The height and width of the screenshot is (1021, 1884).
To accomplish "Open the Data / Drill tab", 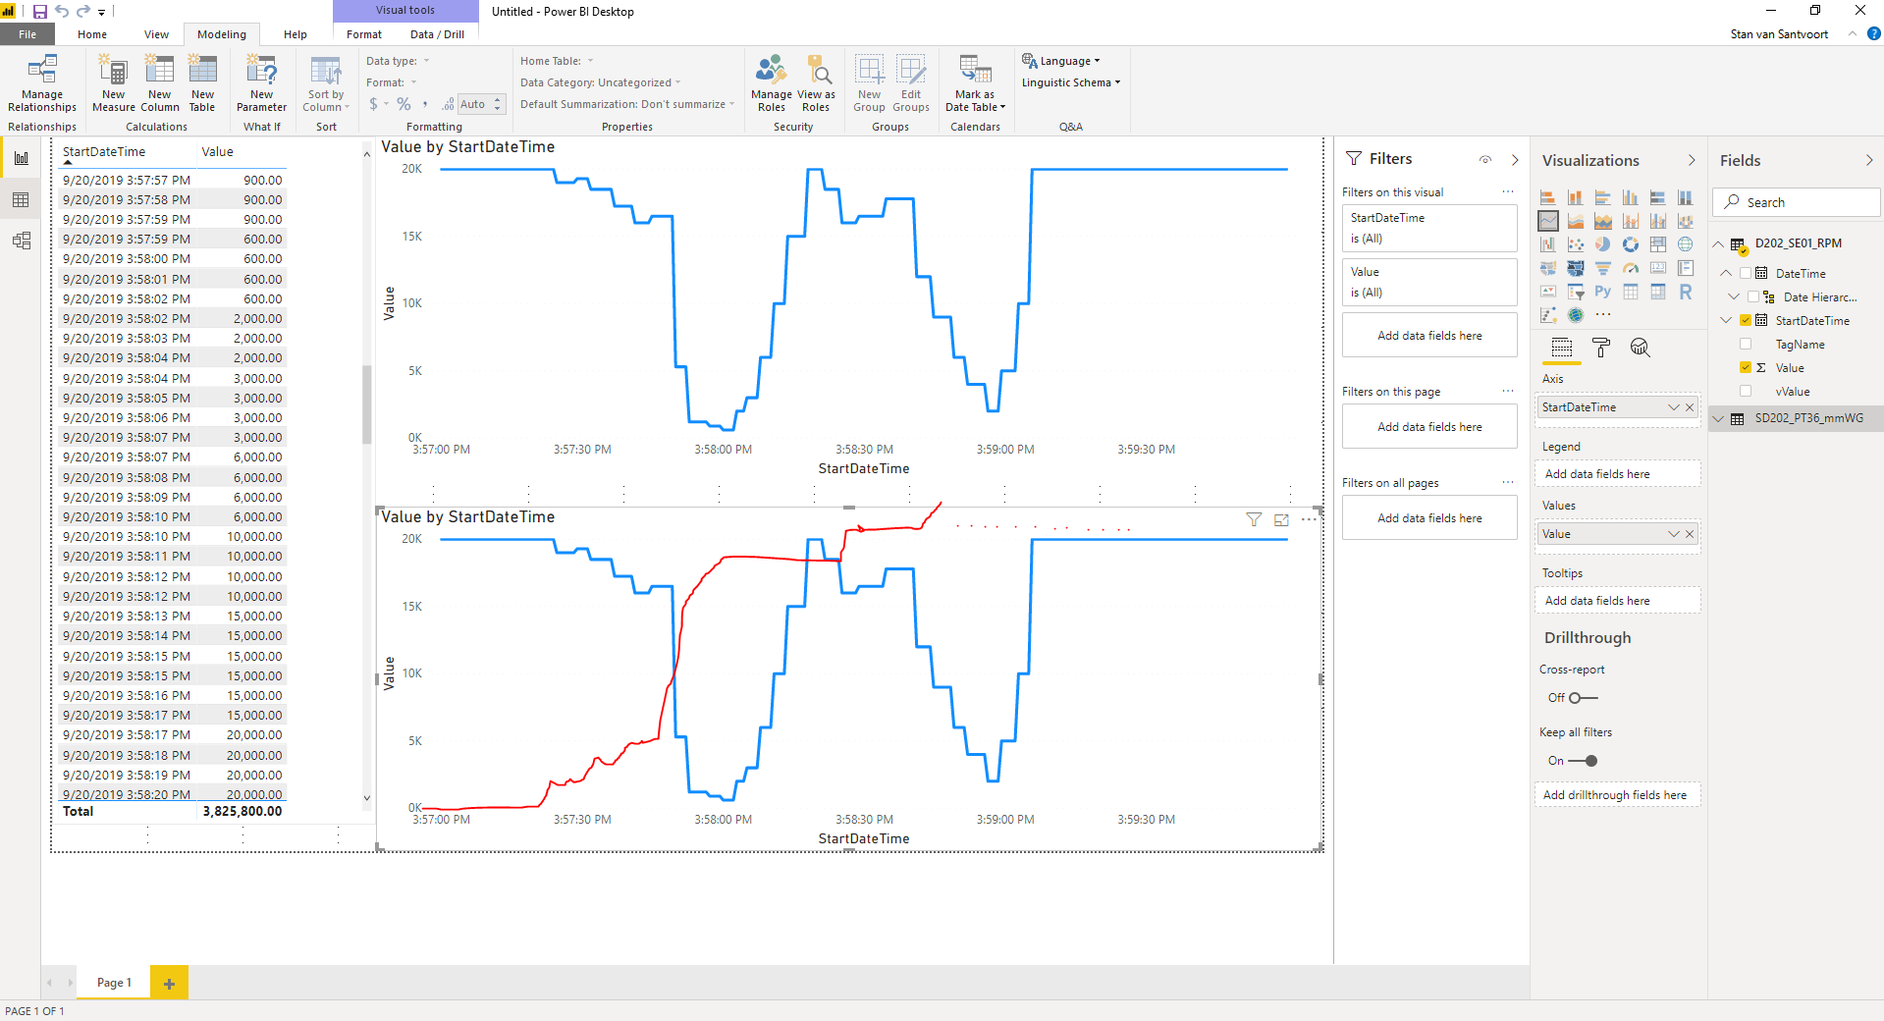I will pos(437,34).
